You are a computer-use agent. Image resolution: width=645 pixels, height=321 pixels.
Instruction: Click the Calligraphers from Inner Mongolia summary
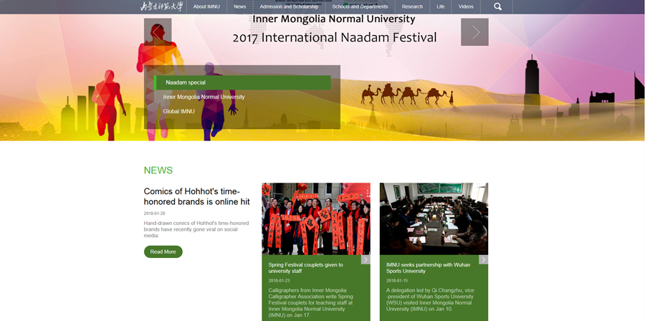click(x=310, y=302)
